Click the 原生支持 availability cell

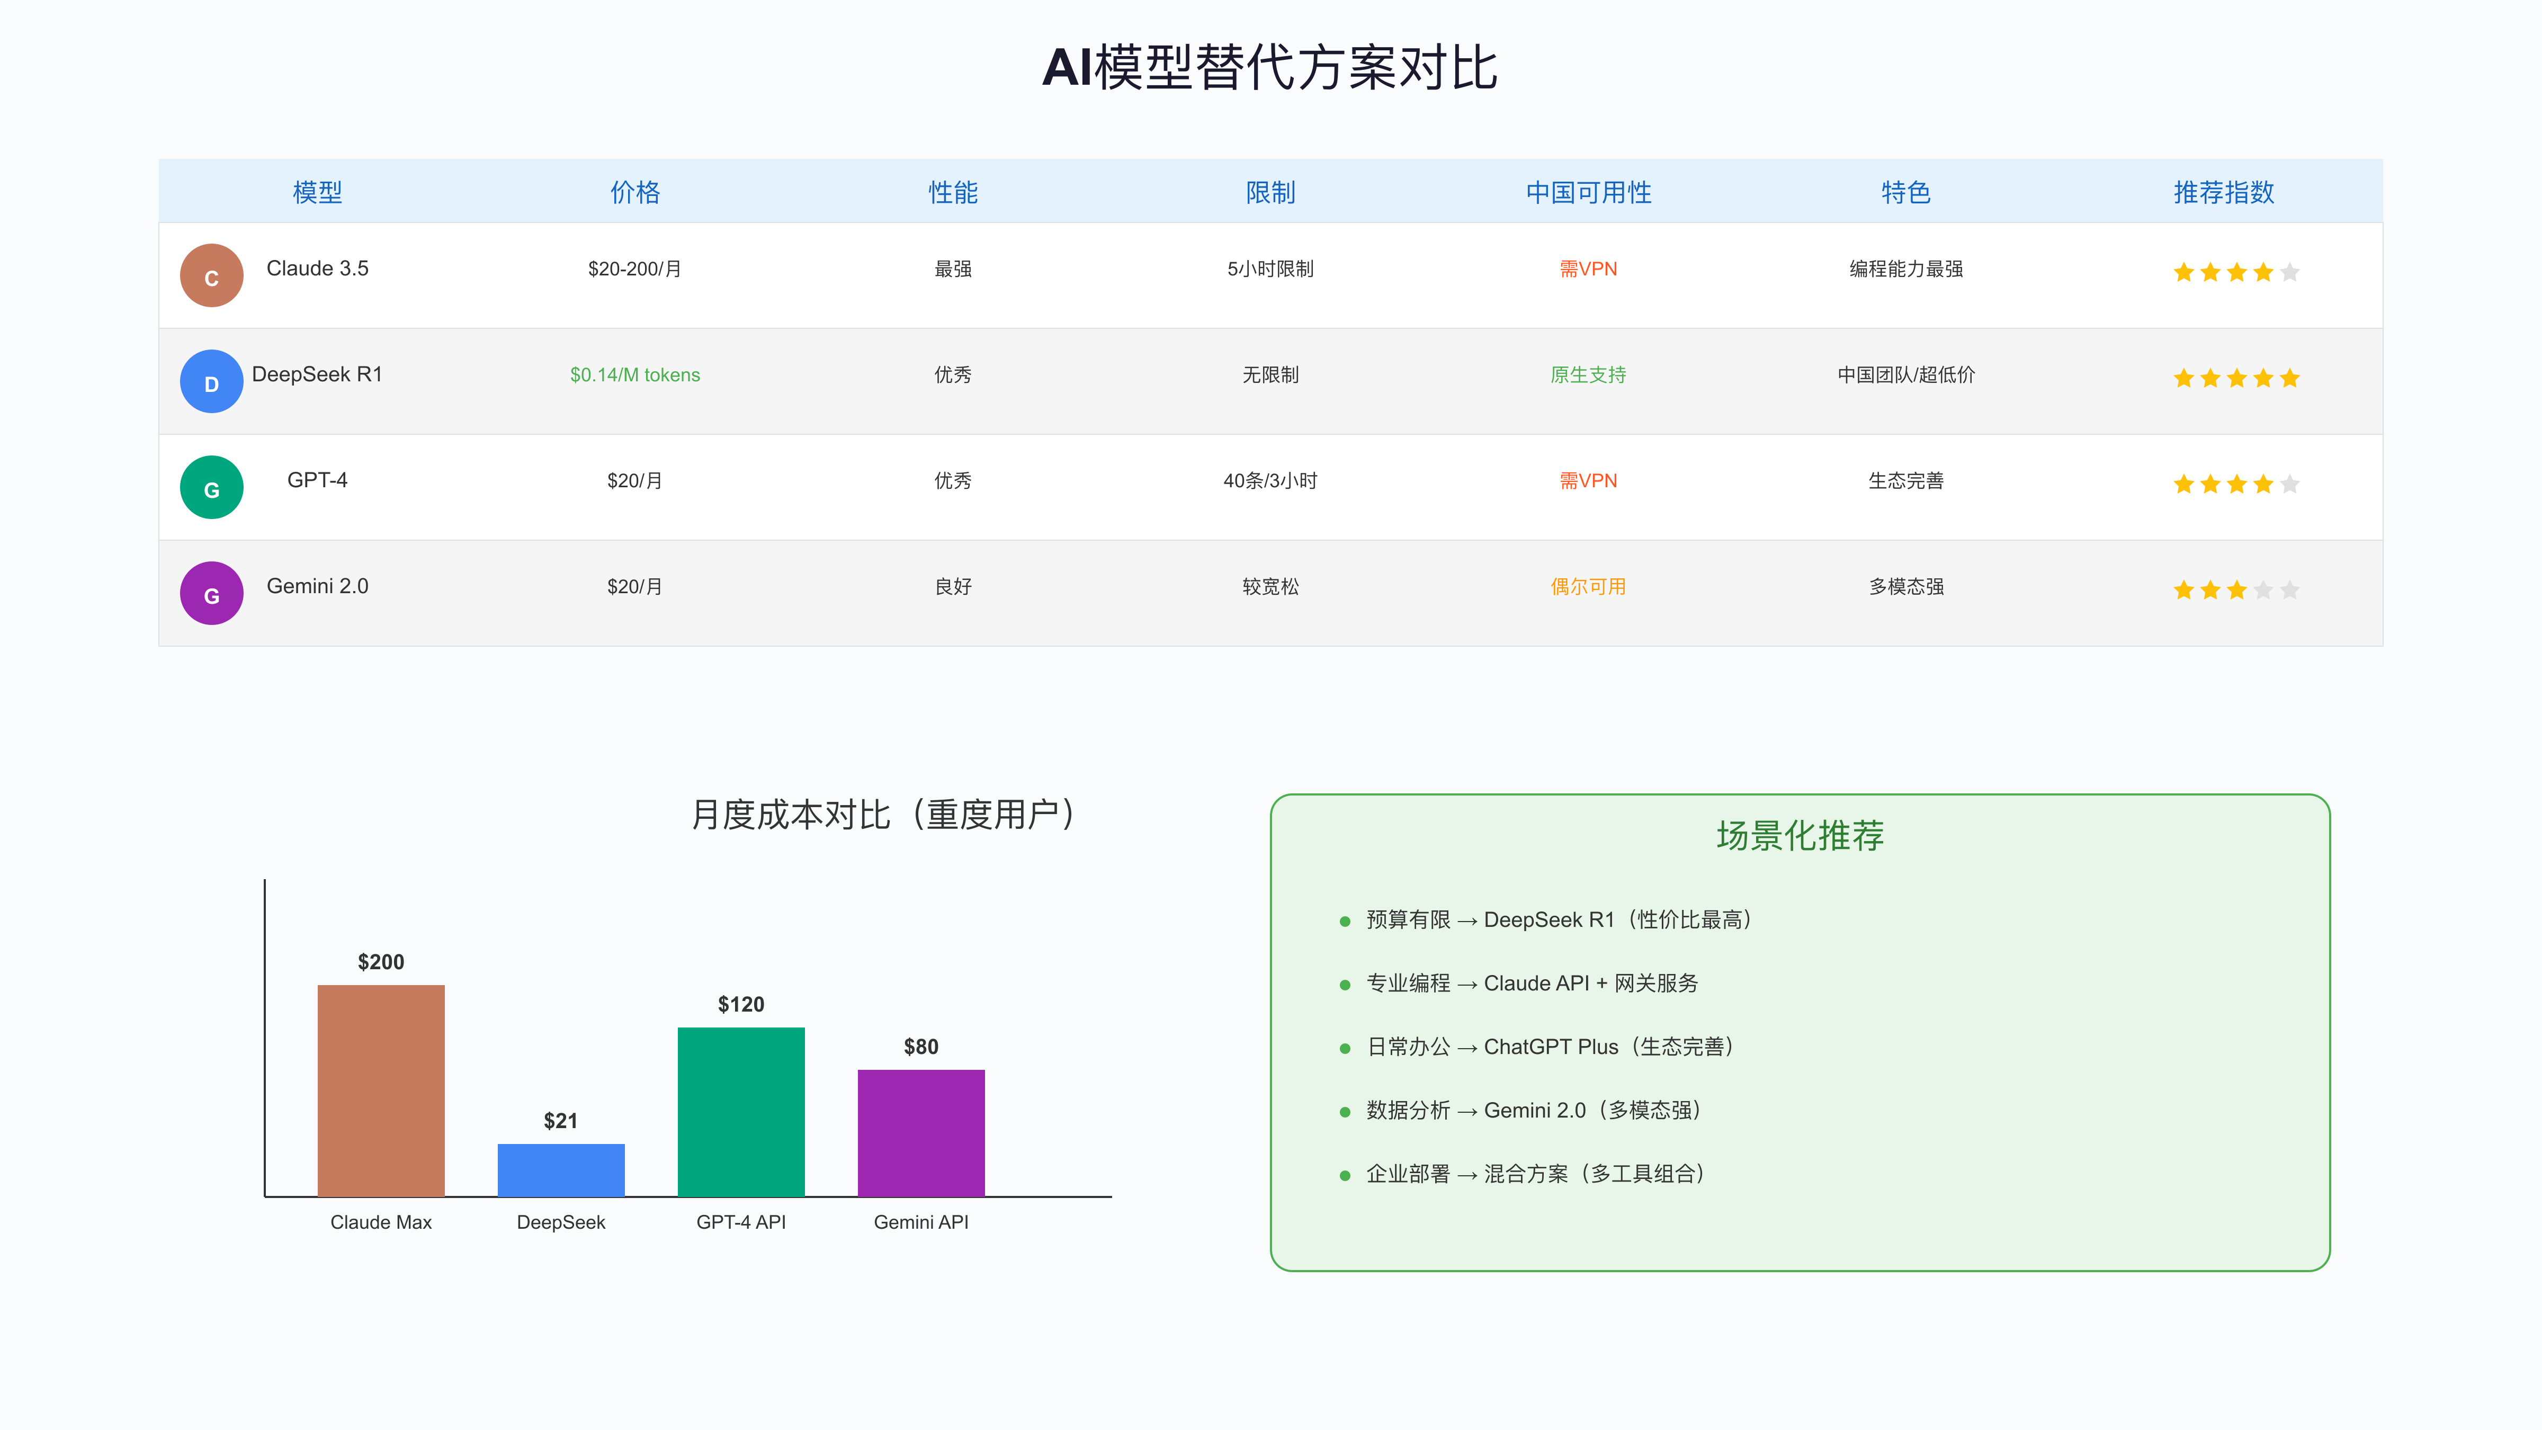[x=1589, y=375]
